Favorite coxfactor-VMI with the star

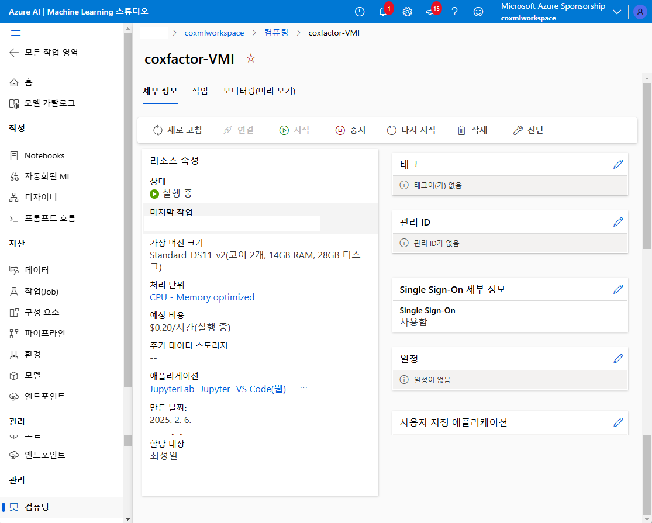coord(250,58)
